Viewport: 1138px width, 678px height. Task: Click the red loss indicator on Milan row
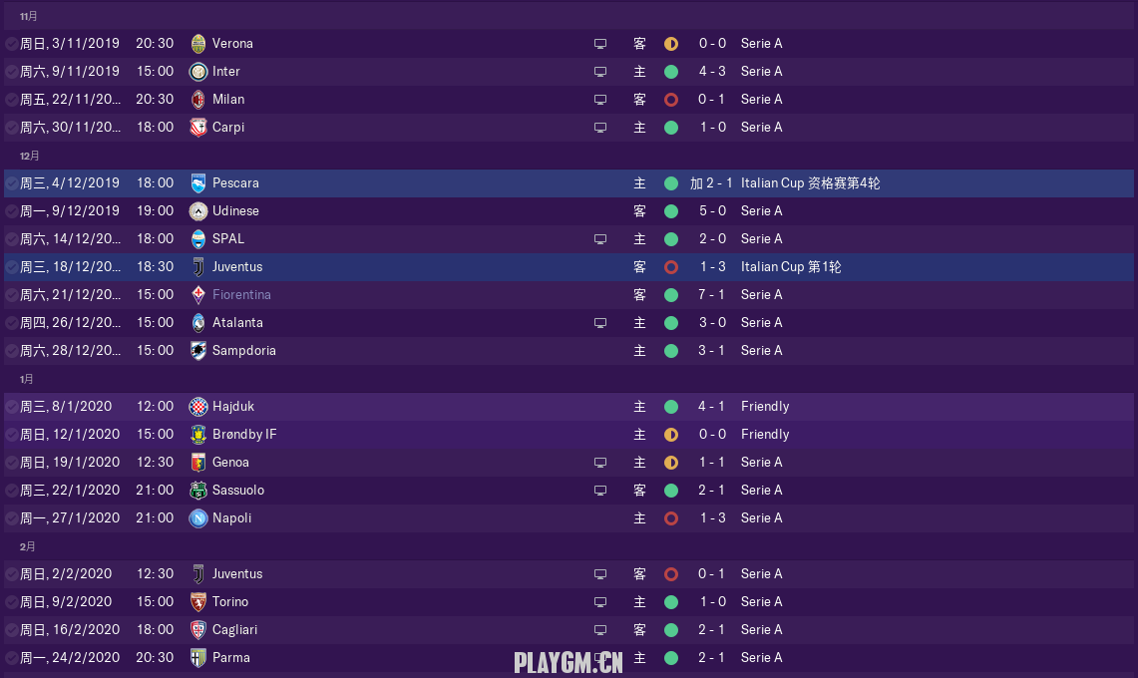pyautogui.click(x=671, y=100)
